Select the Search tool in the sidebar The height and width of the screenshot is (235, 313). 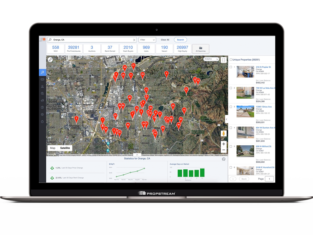point(43,72)
